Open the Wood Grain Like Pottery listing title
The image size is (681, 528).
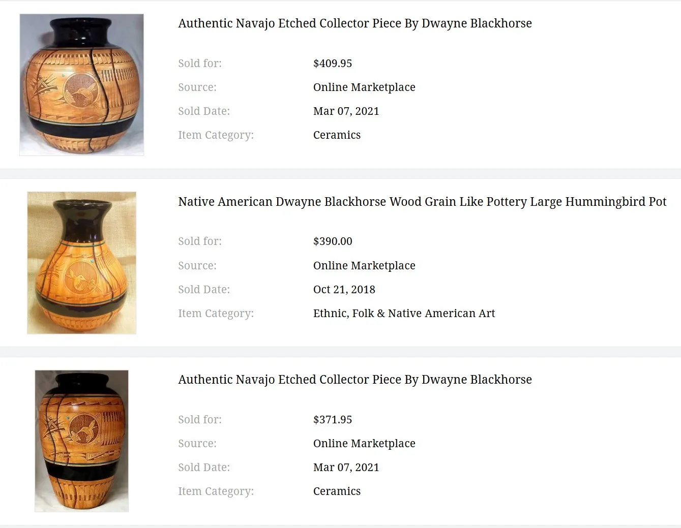(x=422, y=202)
